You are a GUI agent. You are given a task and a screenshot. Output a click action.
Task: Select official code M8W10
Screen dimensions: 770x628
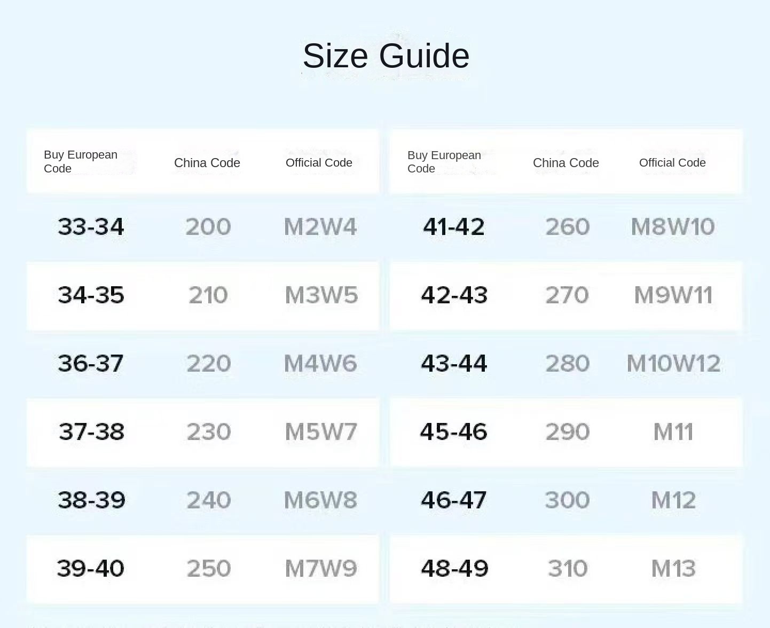pos(673,227)
